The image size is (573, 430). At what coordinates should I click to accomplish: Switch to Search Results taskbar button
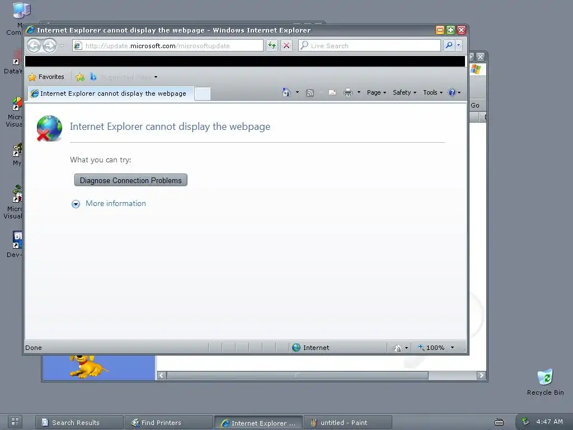[79, 422]
